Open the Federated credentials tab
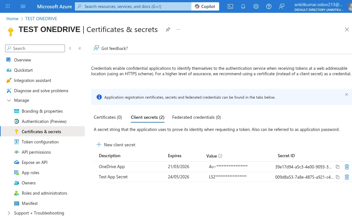Image resolution: width=352 pixels, height=219 pixels. pos(196,117)
